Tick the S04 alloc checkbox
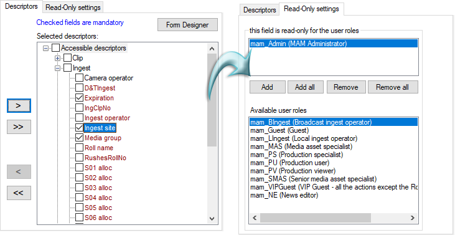The width and height of the screenshot is (455, 235). tap(79, 198)
